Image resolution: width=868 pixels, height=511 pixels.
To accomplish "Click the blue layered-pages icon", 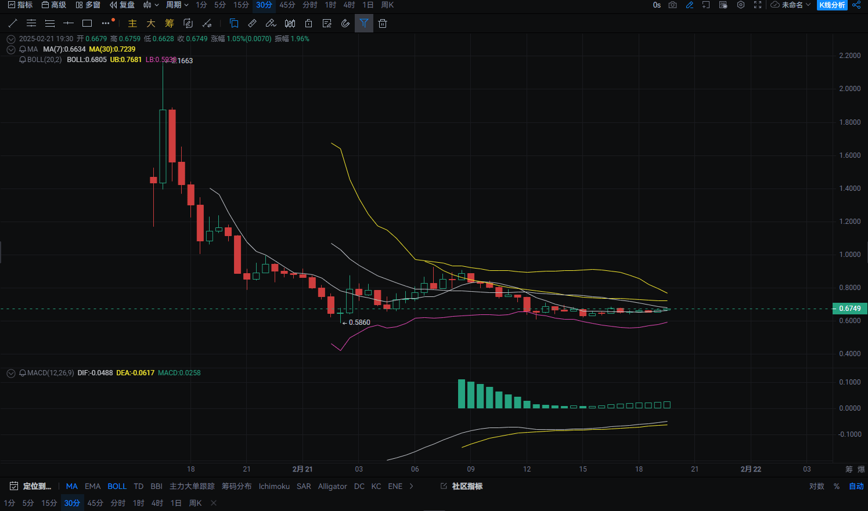I will (234, 23).
